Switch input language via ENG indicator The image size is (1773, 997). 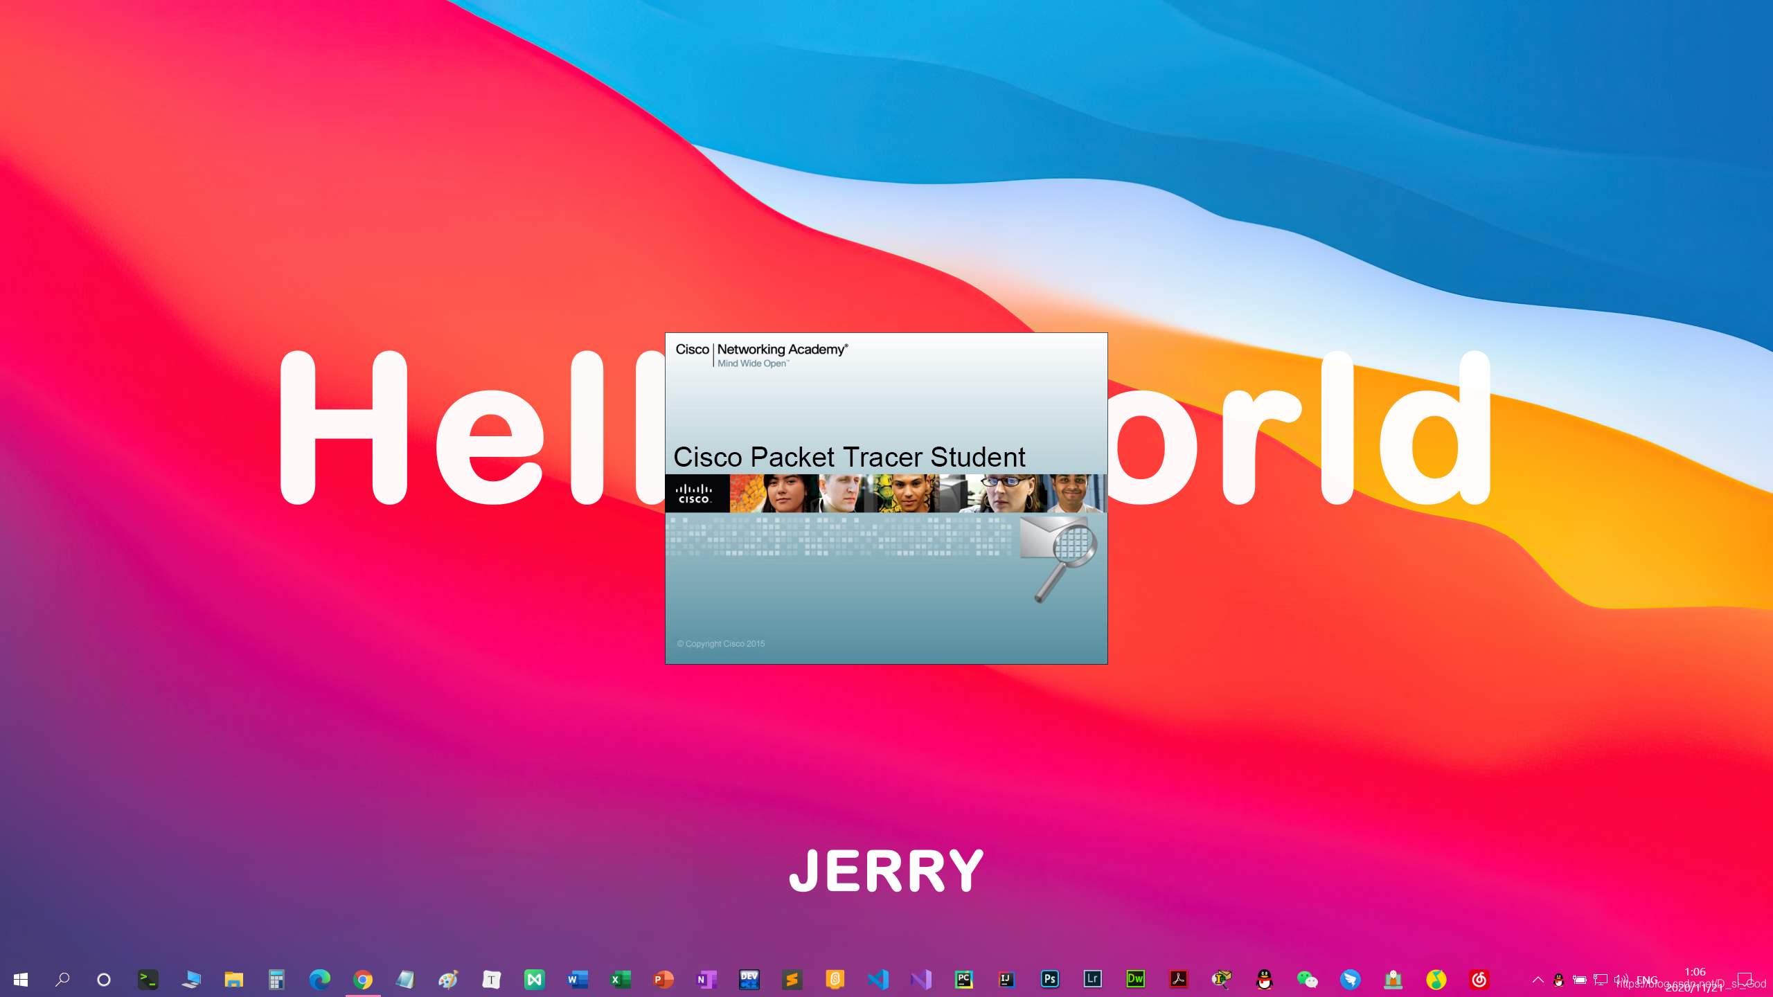1647,980
